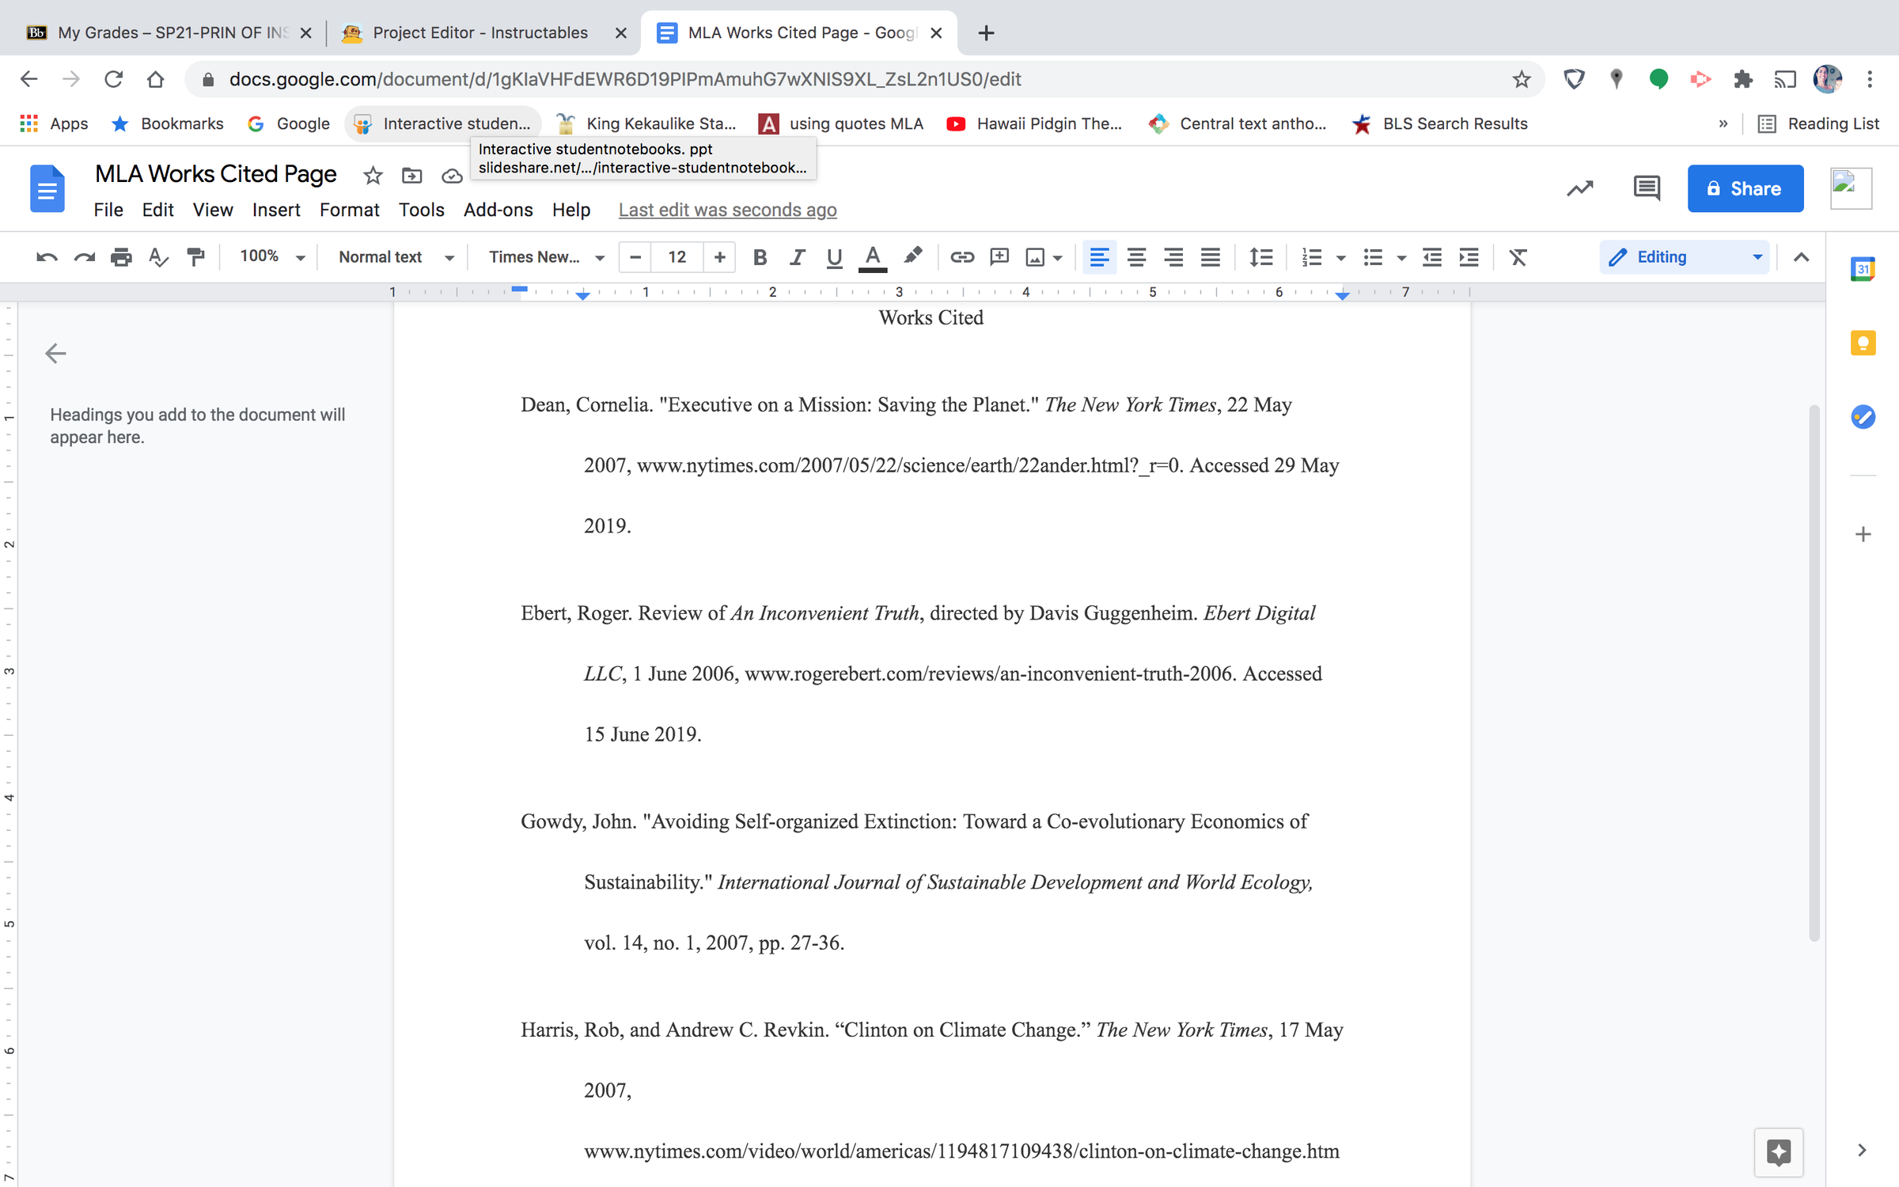Open Google Calendar side panel

(x=1864, y=269)
